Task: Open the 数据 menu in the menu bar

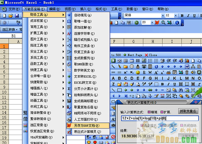Action: click(132, 9)
